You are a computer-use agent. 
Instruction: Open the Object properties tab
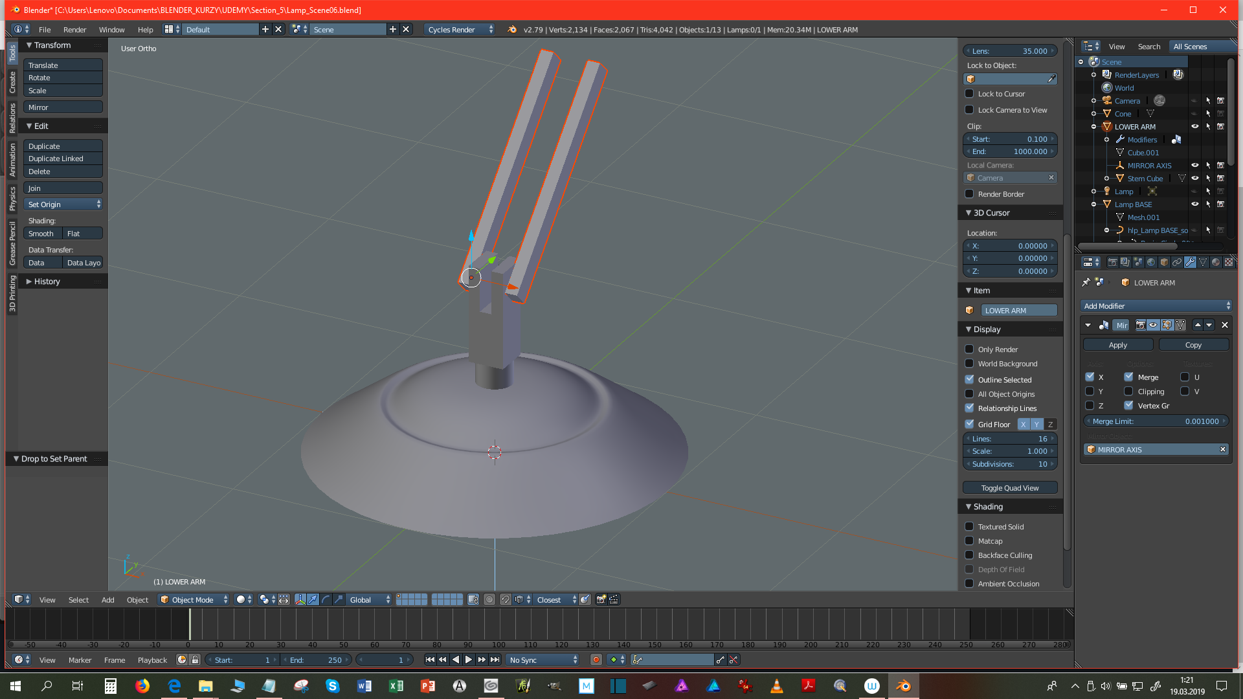(1164, 262)
